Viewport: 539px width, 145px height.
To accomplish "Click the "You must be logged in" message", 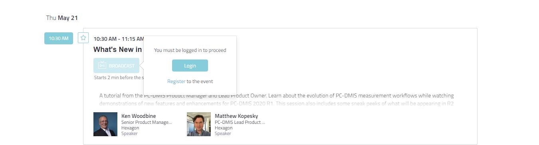I will click(x=190, y=50).
